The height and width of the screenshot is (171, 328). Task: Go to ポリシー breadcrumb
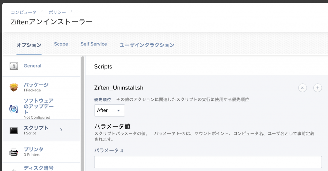[x=57, y=13]
